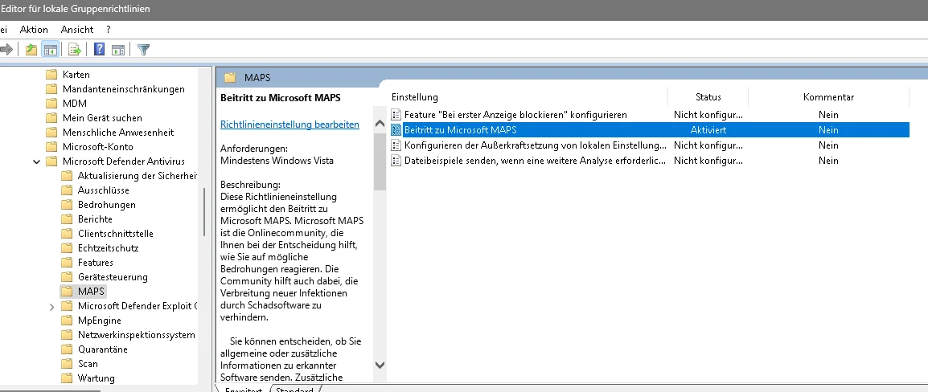The image size is (928, 392).
Task: Select the Gerätesteuerung tree folder
Action: pyautogui.click(x=113, y=277)
